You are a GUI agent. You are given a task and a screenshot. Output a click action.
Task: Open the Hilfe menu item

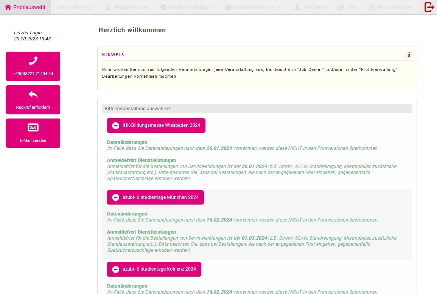click(x=347, y=7)
